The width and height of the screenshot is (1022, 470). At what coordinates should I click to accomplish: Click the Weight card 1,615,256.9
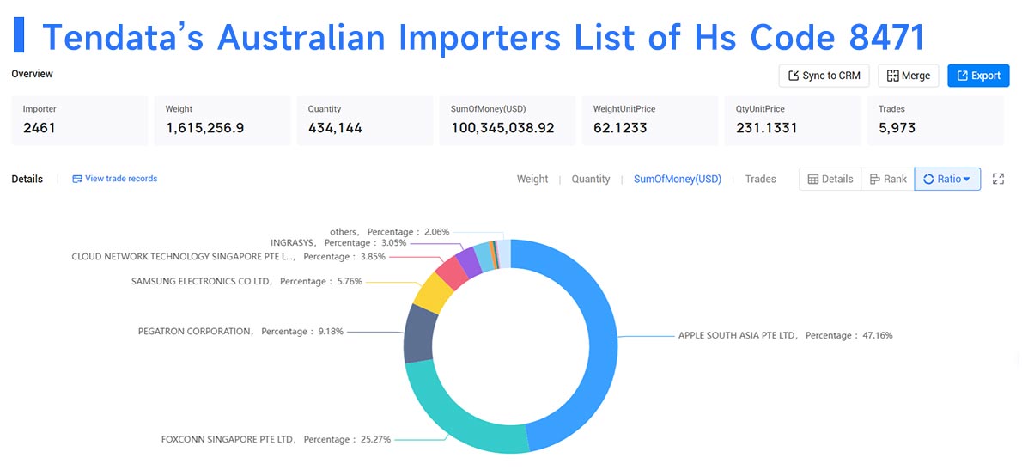tap(222, 120)
